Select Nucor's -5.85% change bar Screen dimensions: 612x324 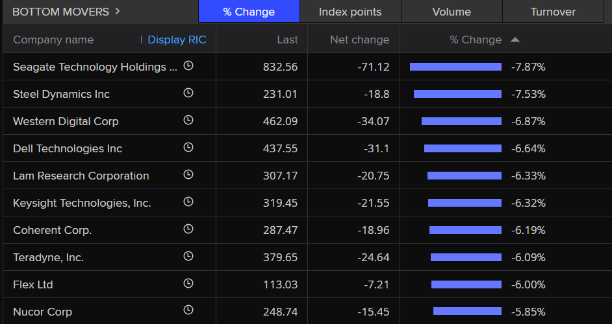[467, 311]
